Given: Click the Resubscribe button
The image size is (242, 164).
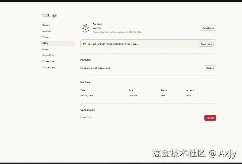Looking at the screenshot, I should 206,44.
